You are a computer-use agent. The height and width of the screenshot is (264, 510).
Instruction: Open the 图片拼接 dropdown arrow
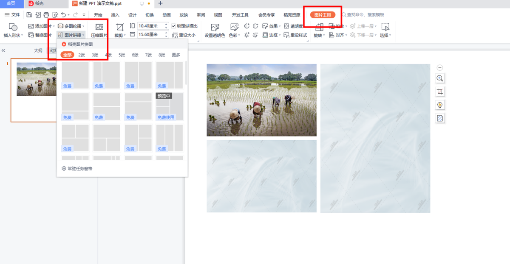(84, 35)
